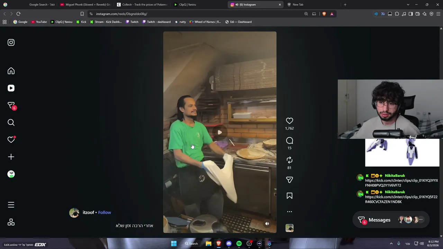Open comments on the reel
443x249 pixels.
(289, 140)
